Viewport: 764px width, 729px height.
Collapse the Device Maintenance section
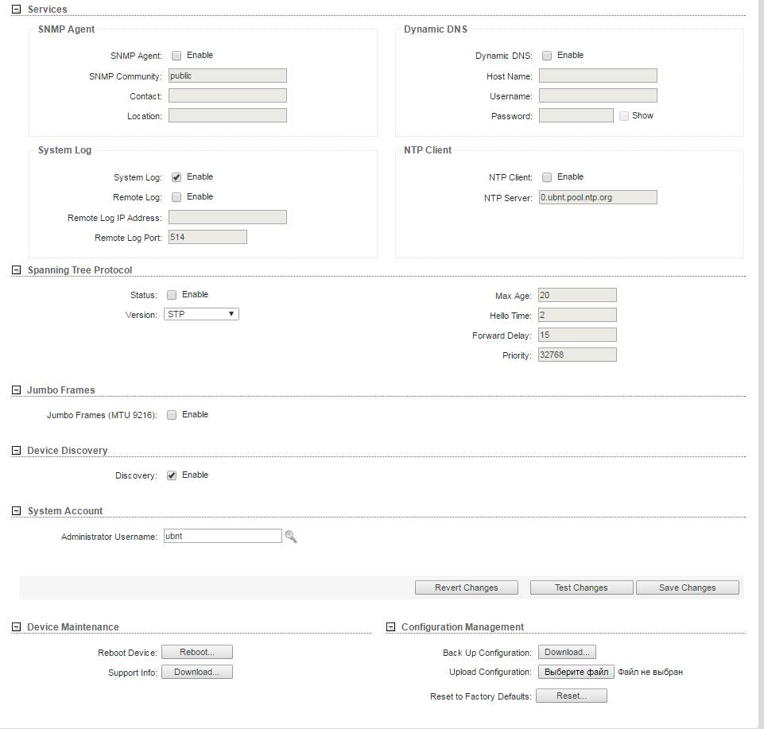tap(16, 627)
